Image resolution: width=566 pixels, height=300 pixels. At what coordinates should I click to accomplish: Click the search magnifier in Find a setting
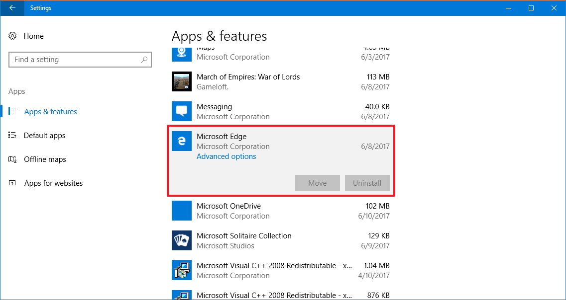pyautogui.click(x=144, y=59)
